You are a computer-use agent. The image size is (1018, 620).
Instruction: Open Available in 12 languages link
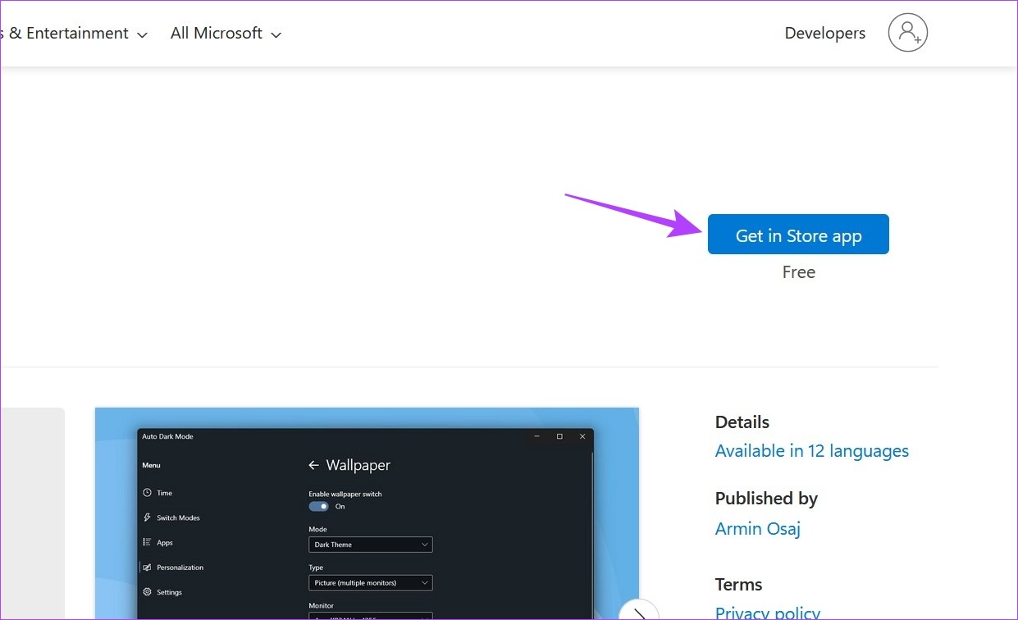point(811,451)
